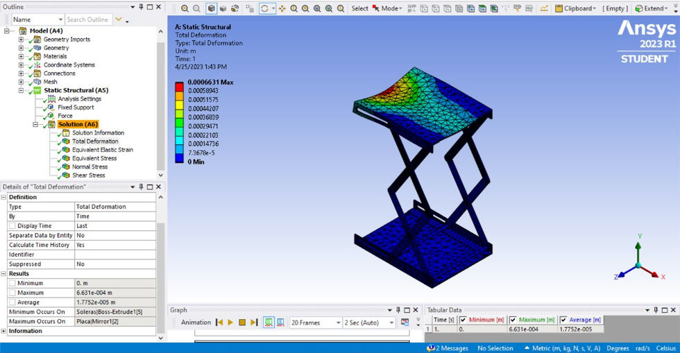
Task: Collapse the Solution (A6) branch
Action: point(35,124)
